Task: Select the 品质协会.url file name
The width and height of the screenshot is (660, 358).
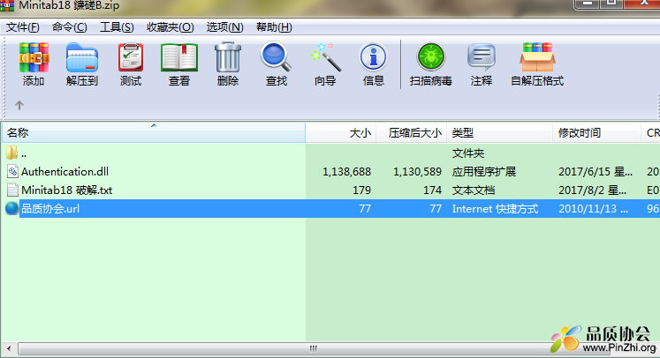Action: pos(50,209)
